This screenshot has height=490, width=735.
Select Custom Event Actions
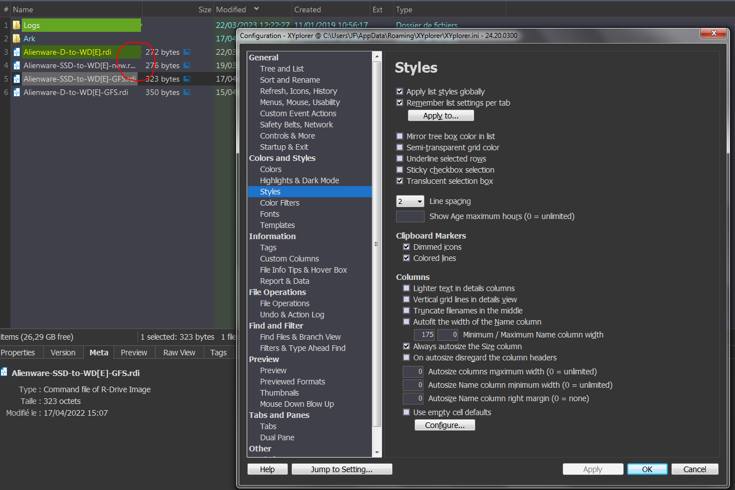click(x=298, y=113)
